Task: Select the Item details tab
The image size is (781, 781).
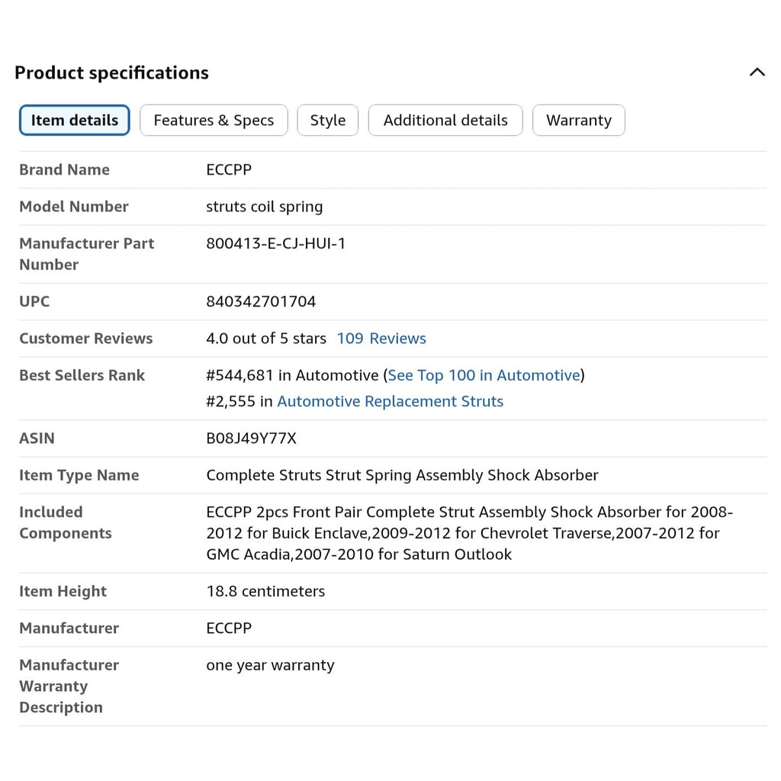Action: coord(75,120)
